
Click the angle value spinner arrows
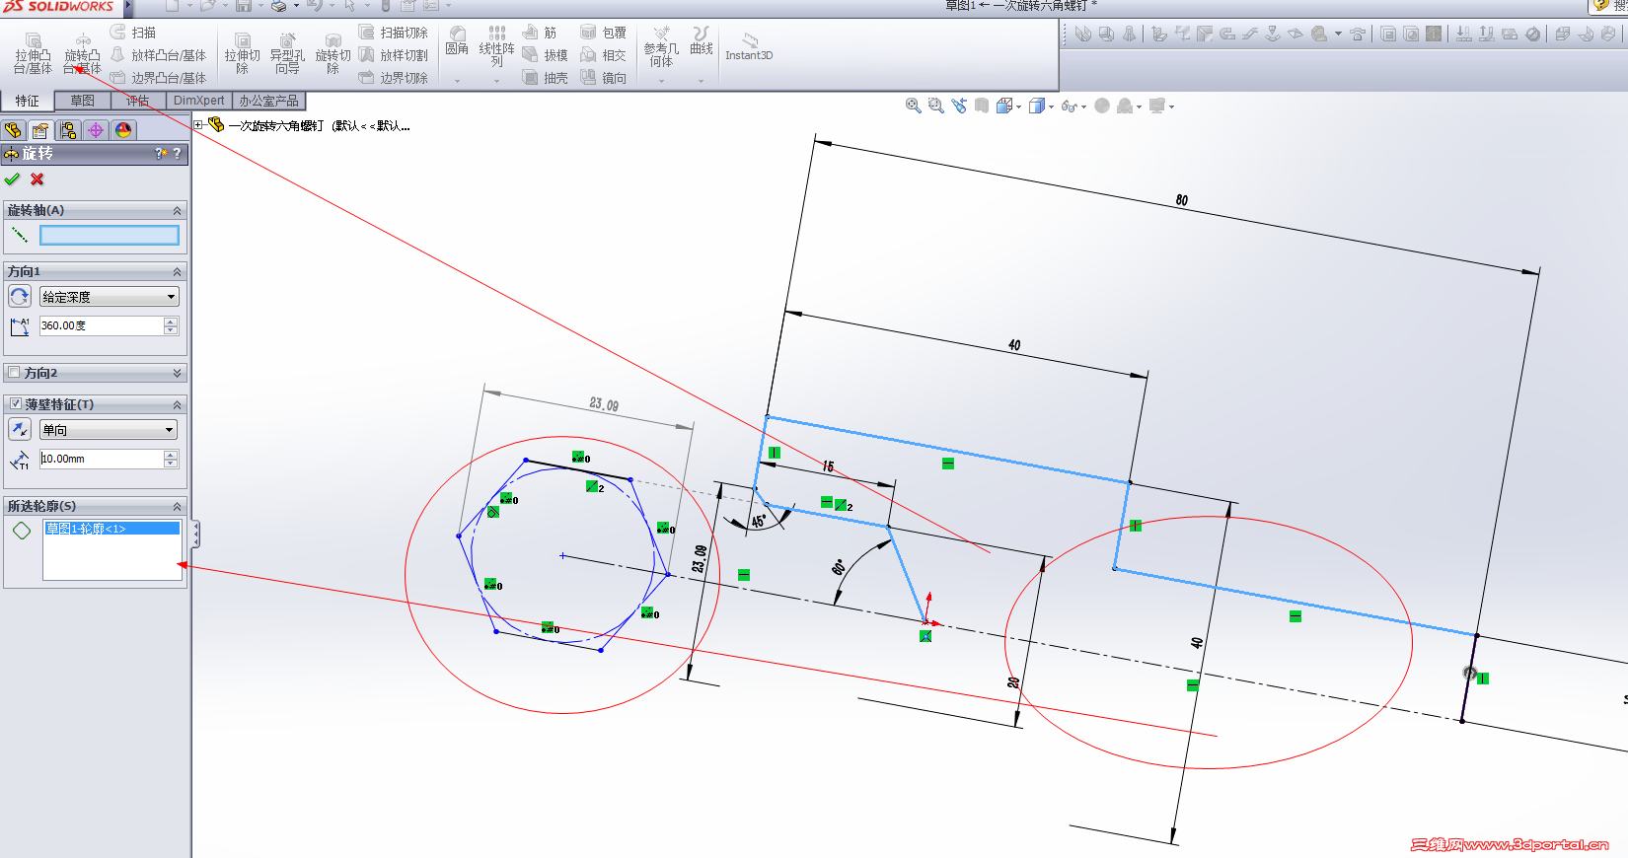(x=171, y=325)
